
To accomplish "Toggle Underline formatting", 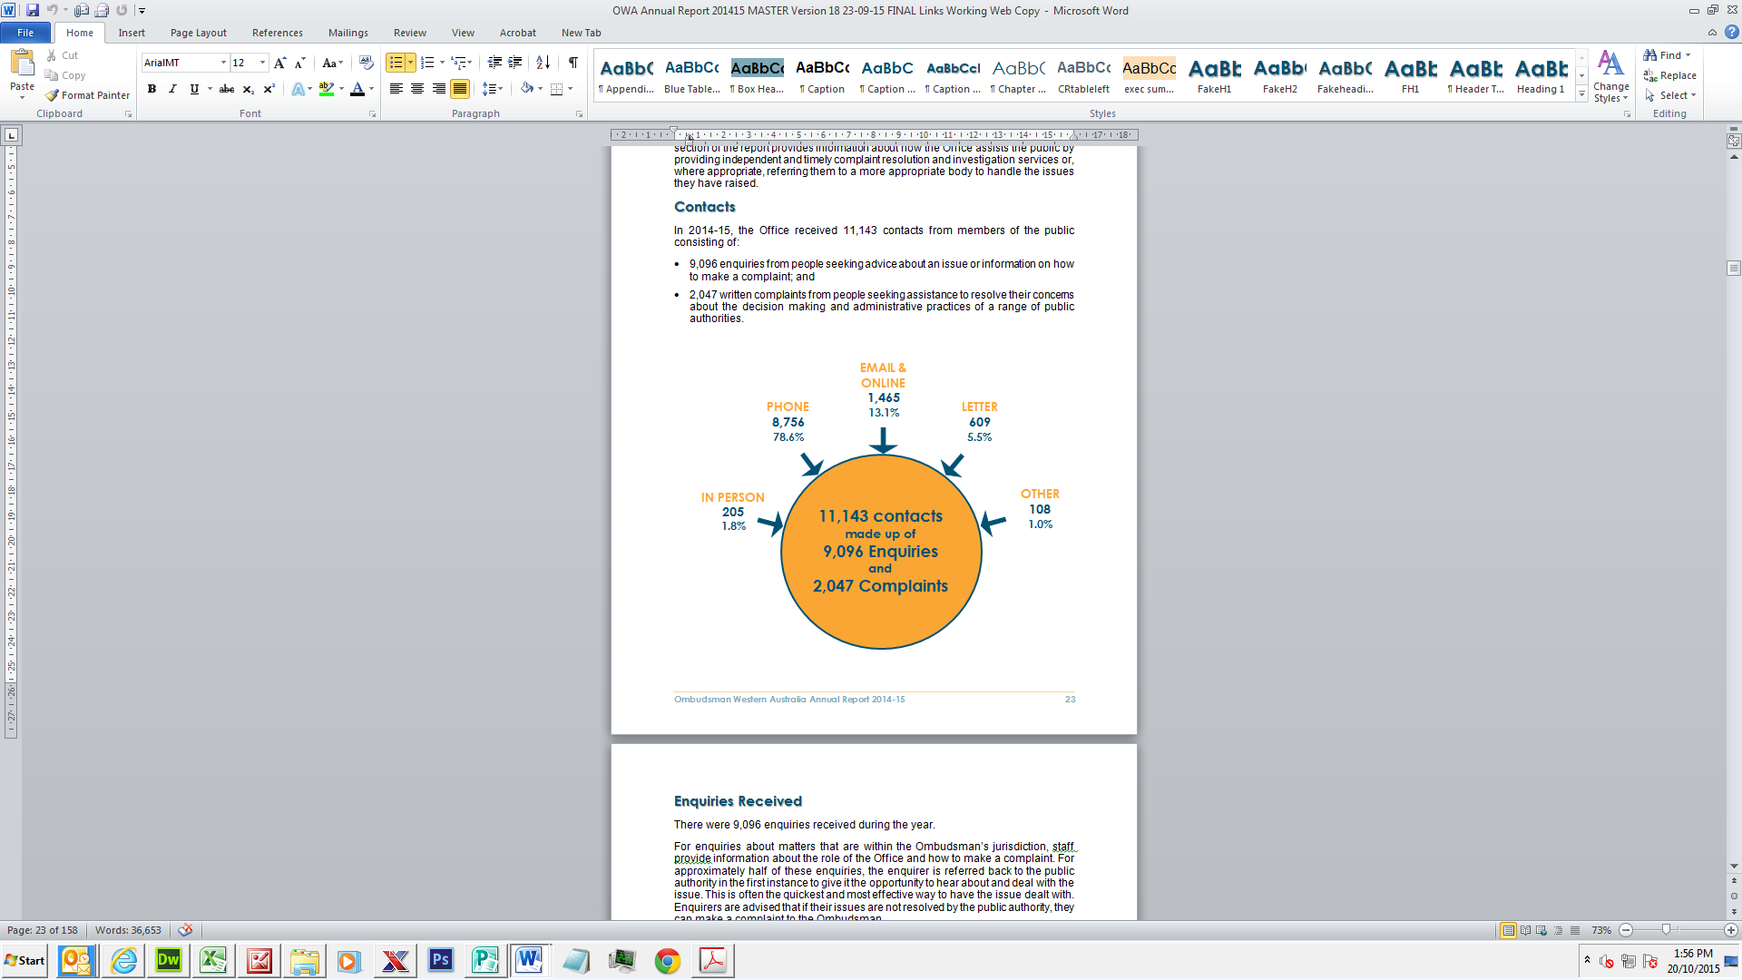I will [x=194, y=89].
